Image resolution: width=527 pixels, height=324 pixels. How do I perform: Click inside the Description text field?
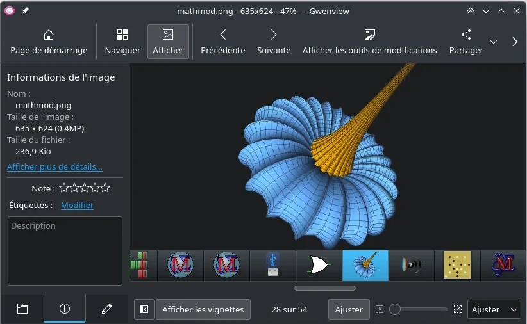point(65,251)
